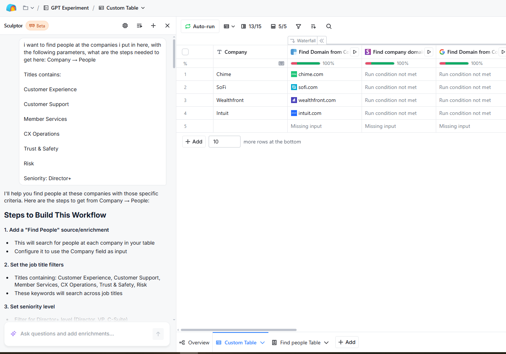Switch to the Overview tab
The width and height of the screenshot is (506, 354).
(195, 343)
